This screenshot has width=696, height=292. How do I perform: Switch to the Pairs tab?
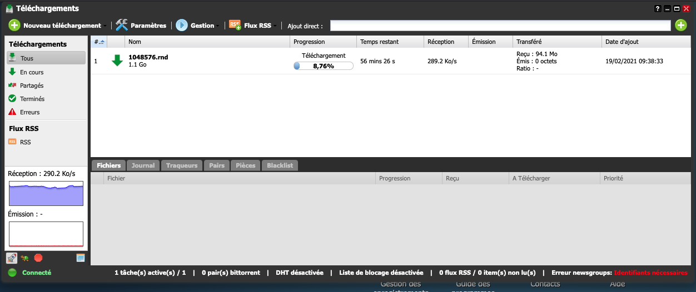(216, 165)
